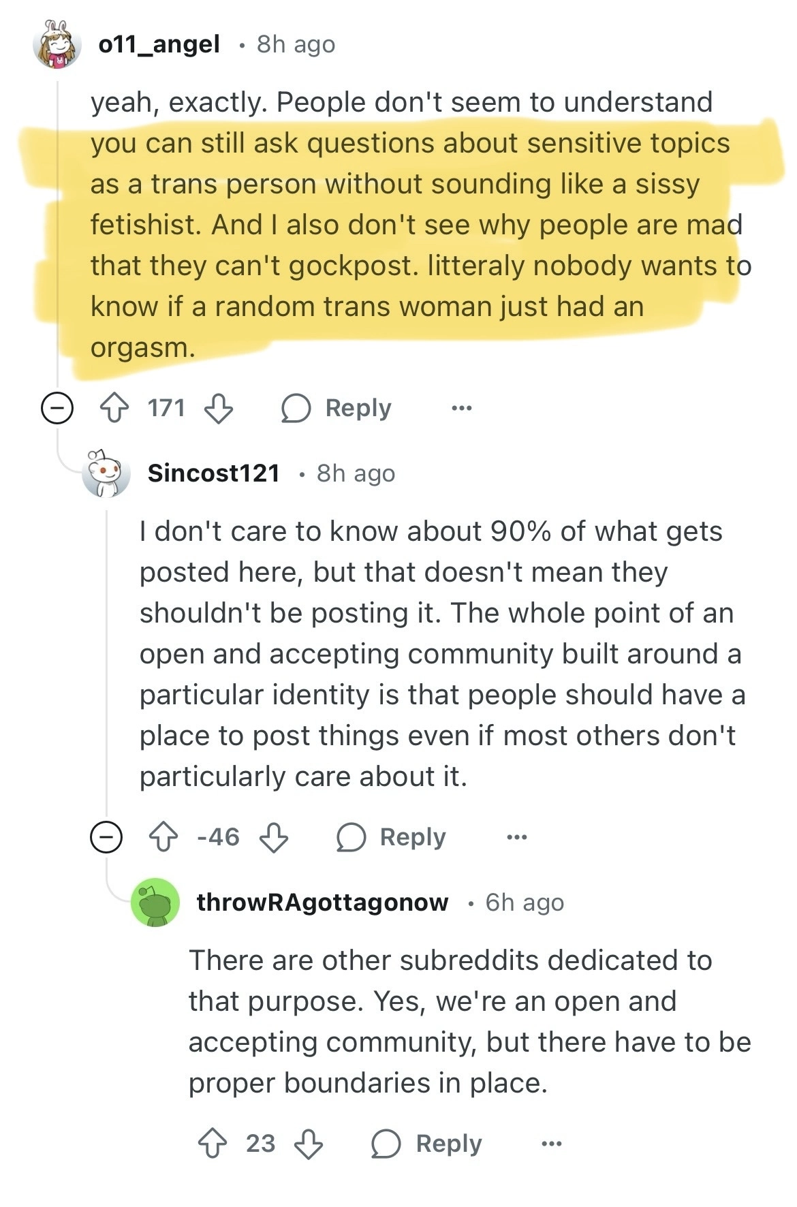The height and width of the screenshot is (1207, 797).
Task: Collapse Sincost121's comment thread
Action: click(106, 837)
